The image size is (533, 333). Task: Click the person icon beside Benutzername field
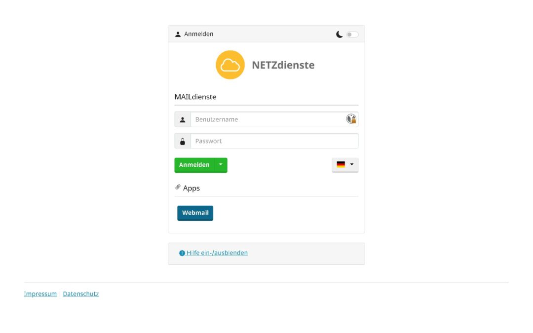point(182,119)
